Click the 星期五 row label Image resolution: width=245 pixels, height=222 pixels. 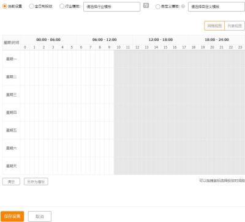coord(12,130)
